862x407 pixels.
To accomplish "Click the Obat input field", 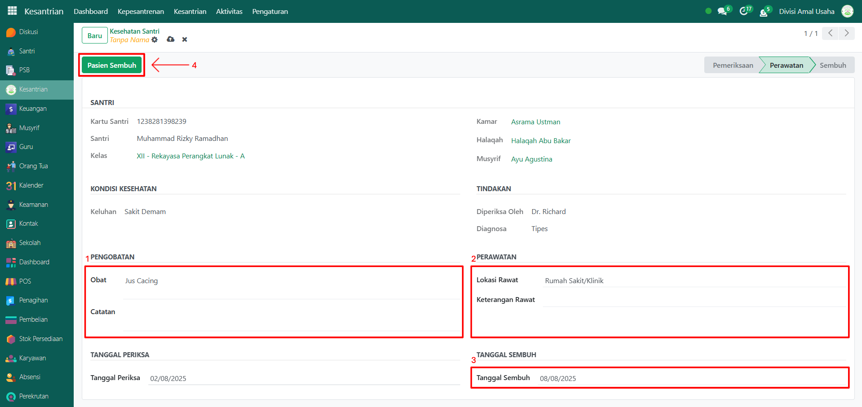I will click(291, 281).
